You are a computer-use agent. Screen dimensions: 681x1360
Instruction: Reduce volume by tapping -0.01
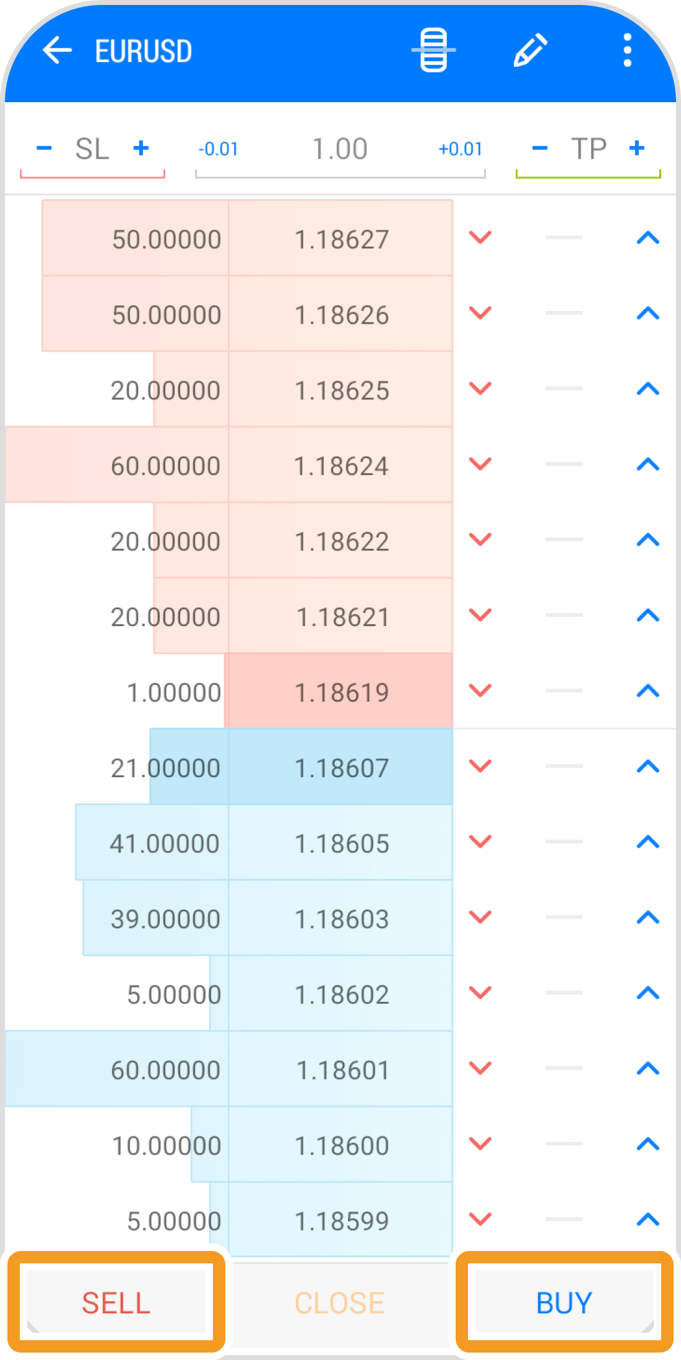click(x=218, y=149)
